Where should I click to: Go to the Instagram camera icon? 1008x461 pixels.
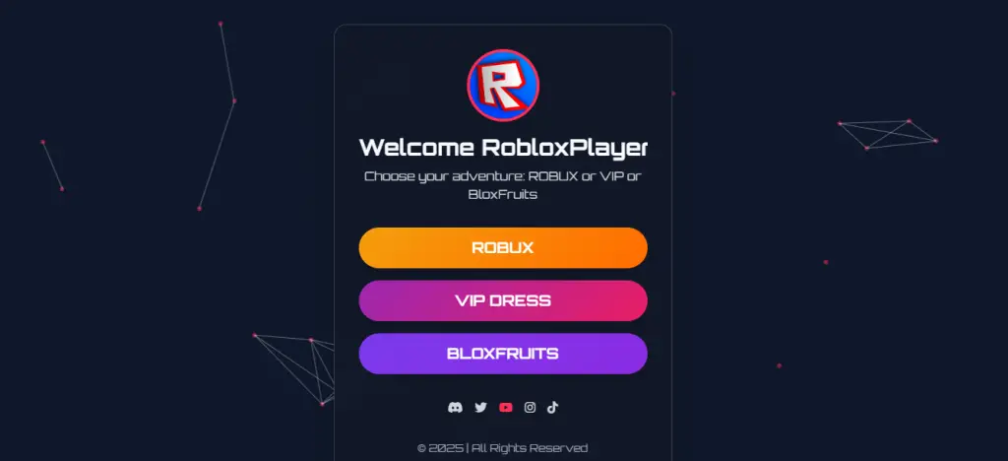[530, 407]
